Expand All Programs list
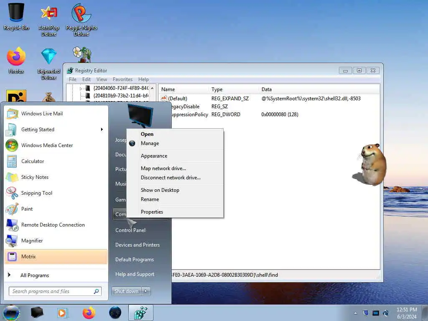The image size is (428, 321). 35,275
